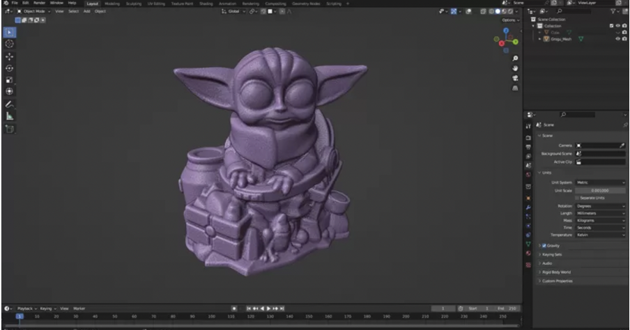Open the timeline Playback menu
The width and height of the screenshot is (630, 330).
point(26,308)
